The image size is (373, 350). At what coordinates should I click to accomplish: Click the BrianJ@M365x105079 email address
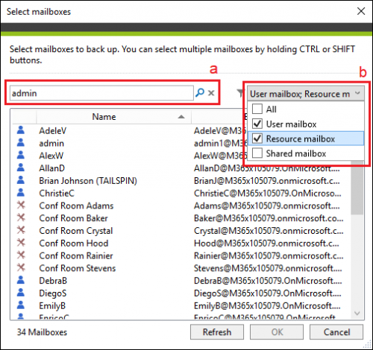tap(267, 181)
